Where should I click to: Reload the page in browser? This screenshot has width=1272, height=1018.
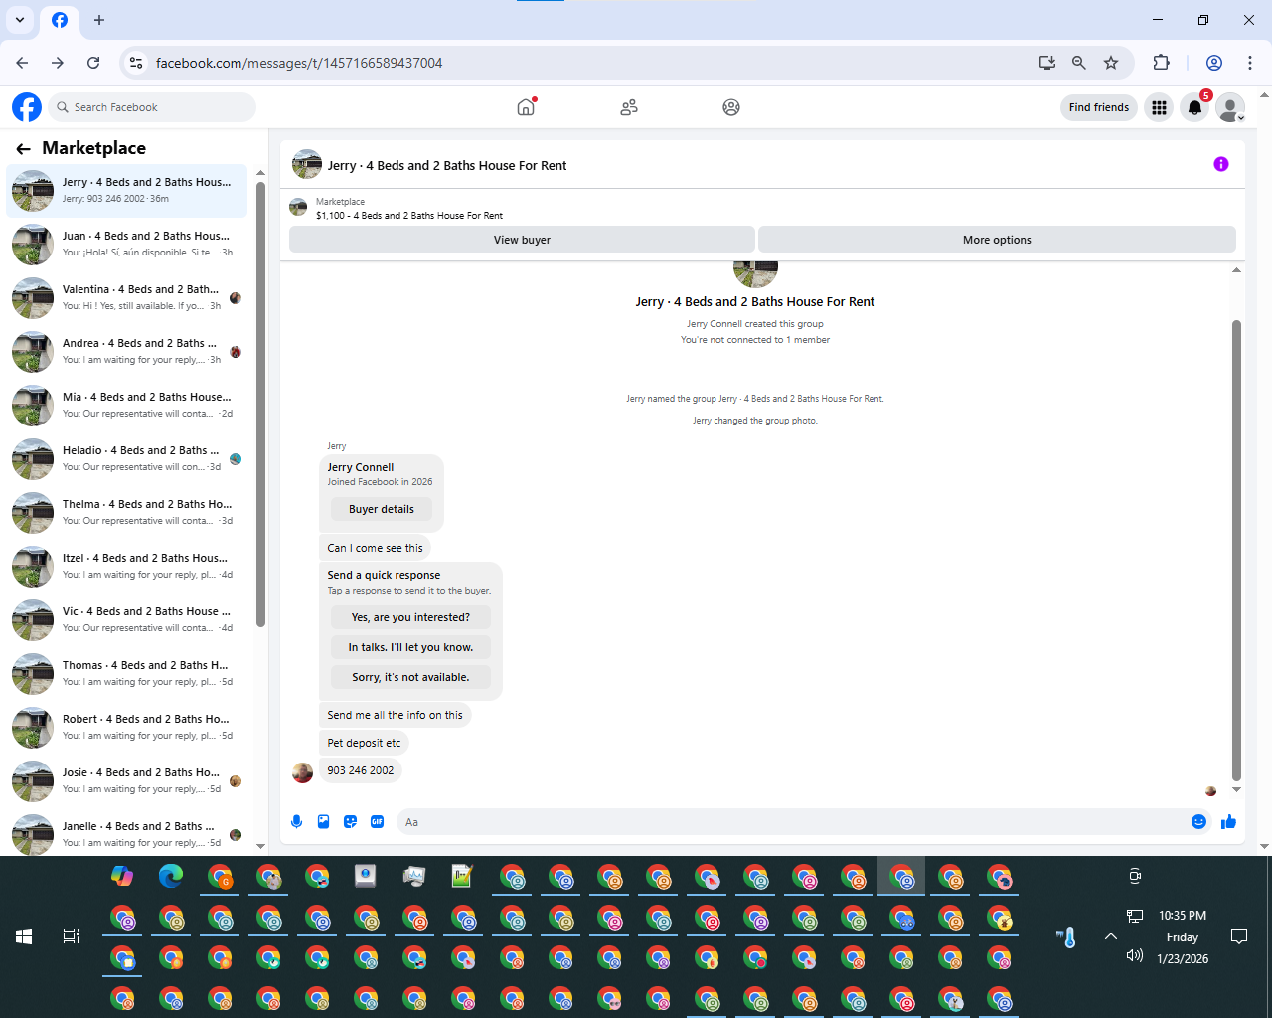click(93, 63)
